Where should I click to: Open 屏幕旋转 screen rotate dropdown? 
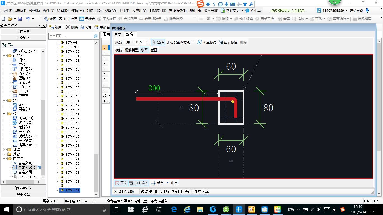coord(349,19)
